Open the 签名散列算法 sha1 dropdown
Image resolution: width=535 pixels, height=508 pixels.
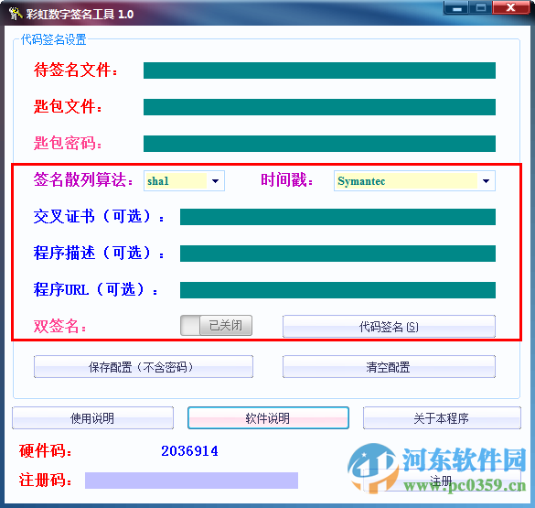(x=184, y=180)
